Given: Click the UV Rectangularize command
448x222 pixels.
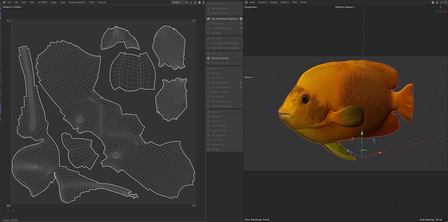Looking at the screenshot, I should coord(223,87).
